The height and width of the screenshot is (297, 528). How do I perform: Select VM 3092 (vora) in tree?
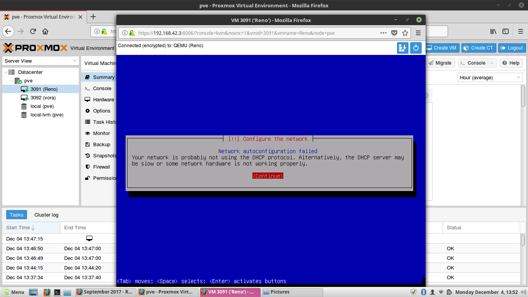point(41,98)
